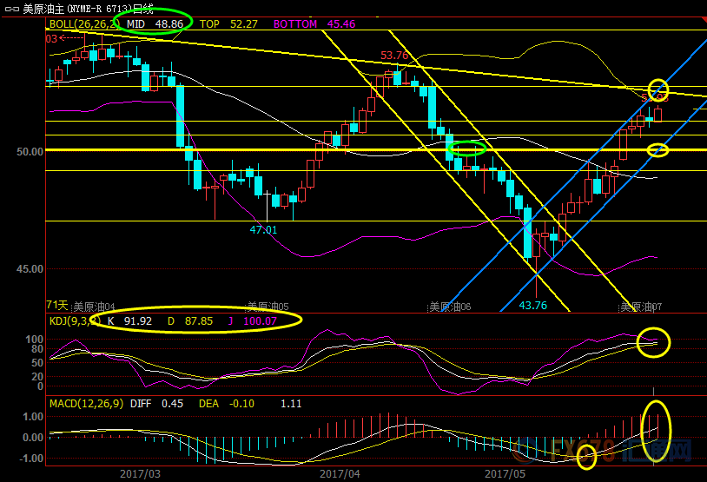Screen dimensions: 707x482
Task: Click the 50 level on KDJ axis
Action: tap(37, 362)
